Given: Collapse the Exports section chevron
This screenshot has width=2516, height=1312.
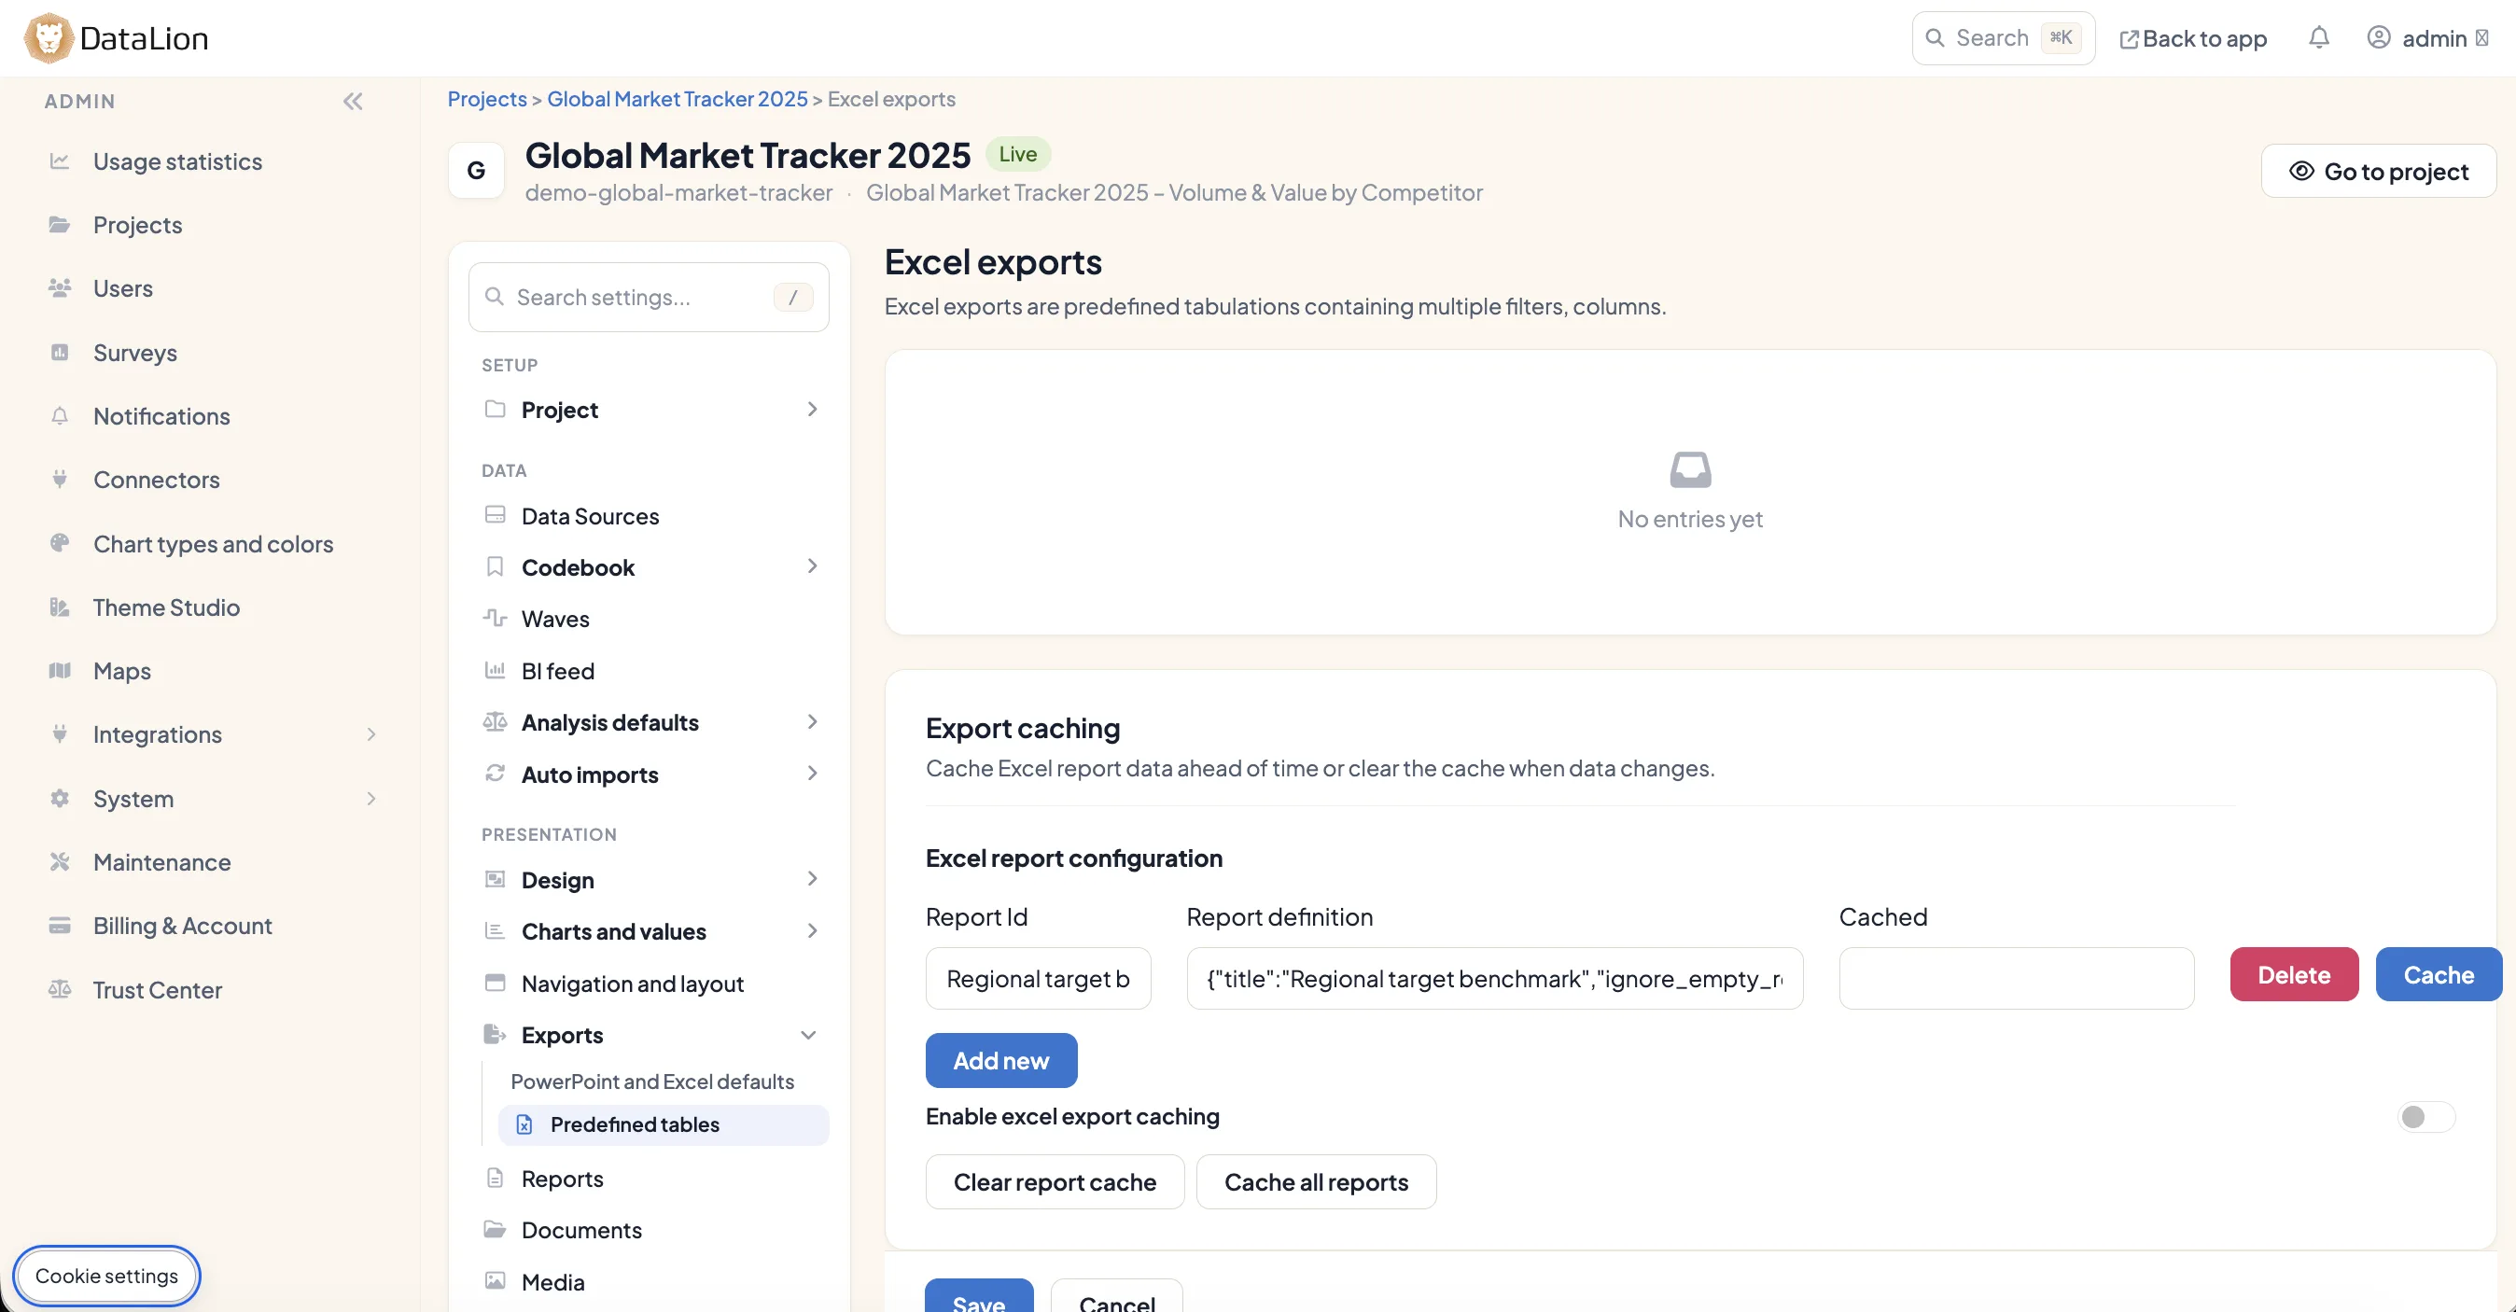Looking at the screenshot, I should click(x=809, y=1035).
